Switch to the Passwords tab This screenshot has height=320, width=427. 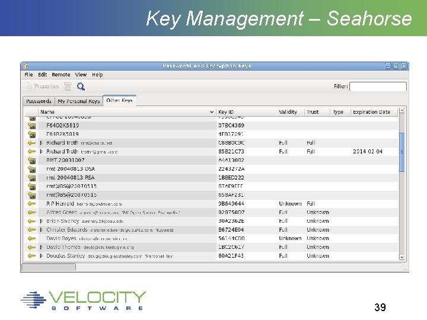[39, 101]
